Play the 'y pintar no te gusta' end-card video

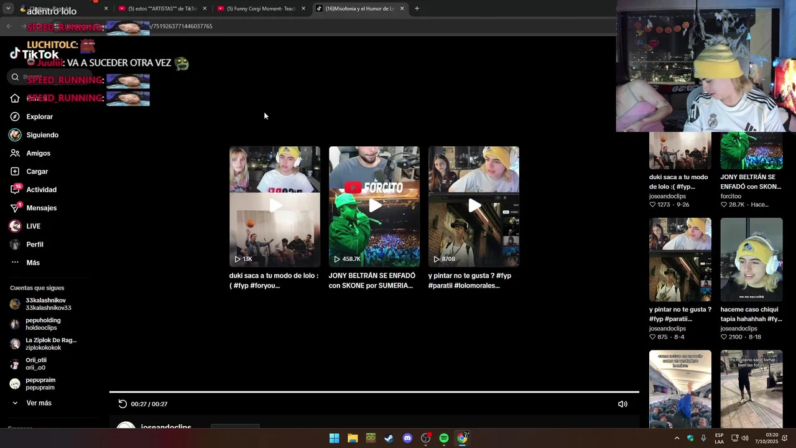[x=474, y=207]
